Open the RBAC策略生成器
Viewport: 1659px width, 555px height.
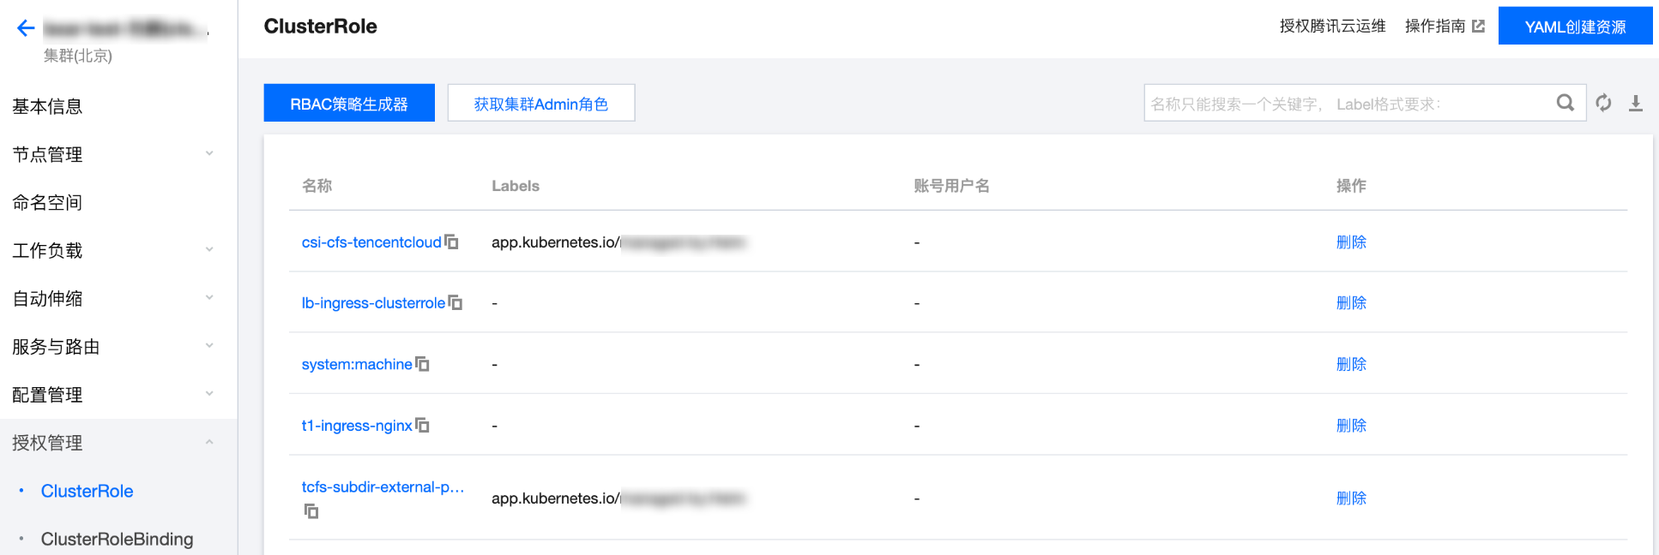coord(348,104)
